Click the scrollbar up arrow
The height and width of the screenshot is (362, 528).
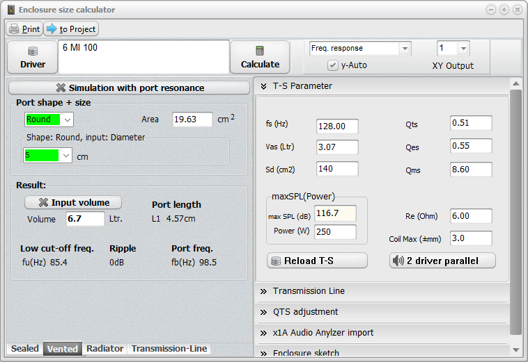point(515,83)
